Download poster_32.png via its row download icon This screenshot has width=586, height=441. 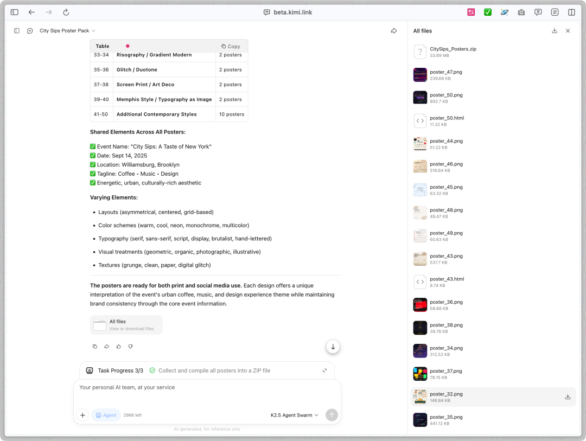pyautogui.click(x=568, y=397)
